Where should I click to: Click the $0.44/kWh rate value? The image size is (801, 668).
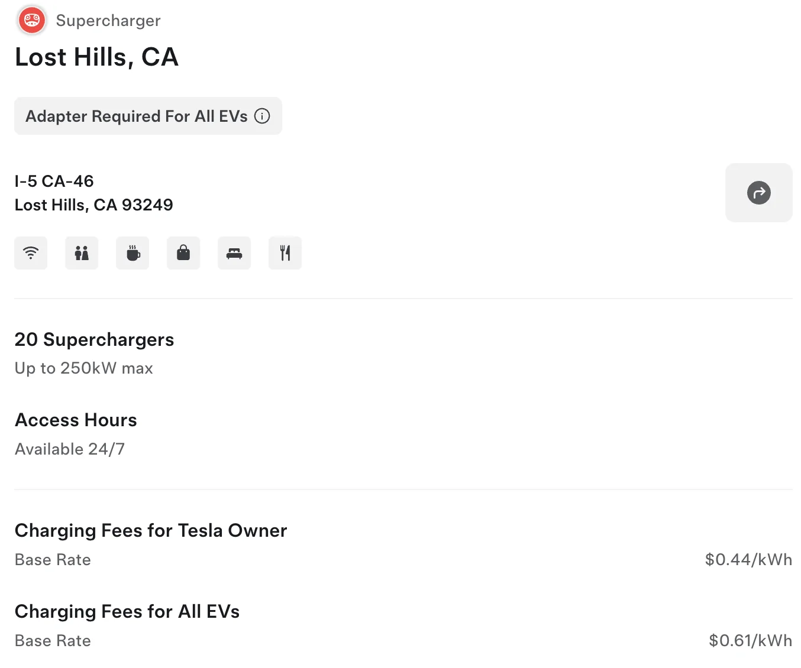(748, 560)
